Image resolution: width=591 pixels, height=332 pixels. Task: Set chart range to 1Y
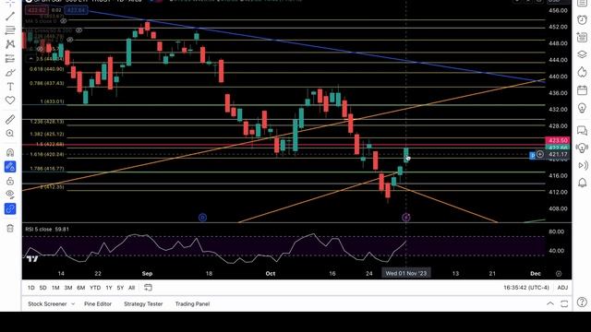109,288
